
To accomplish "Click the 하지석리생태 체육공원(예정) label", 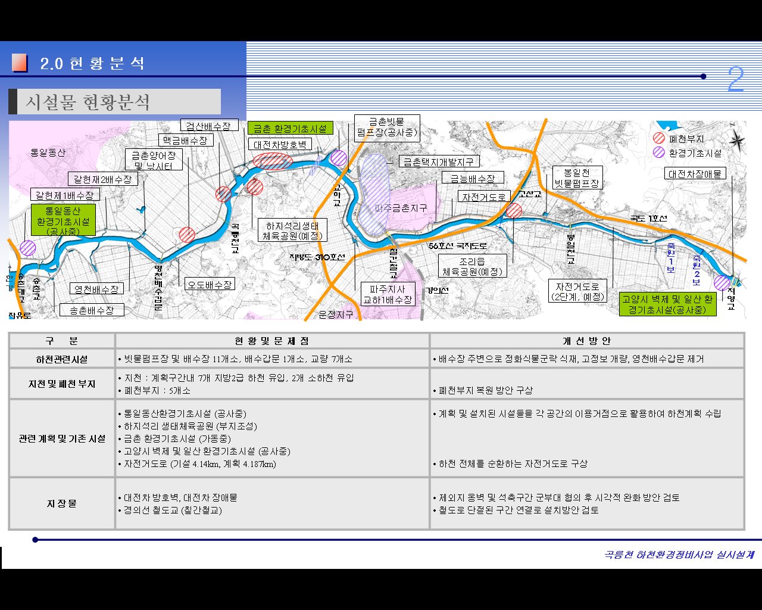I will [292, 231].
